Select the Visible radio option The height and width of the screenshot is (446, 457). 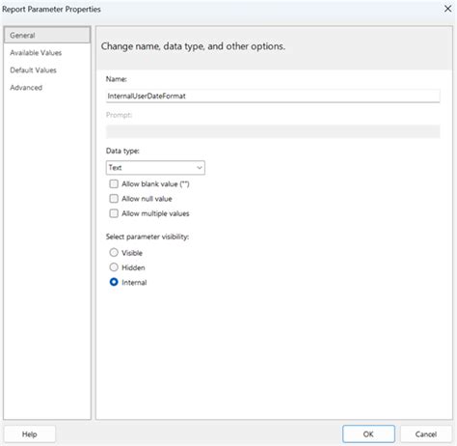(114, 253)
